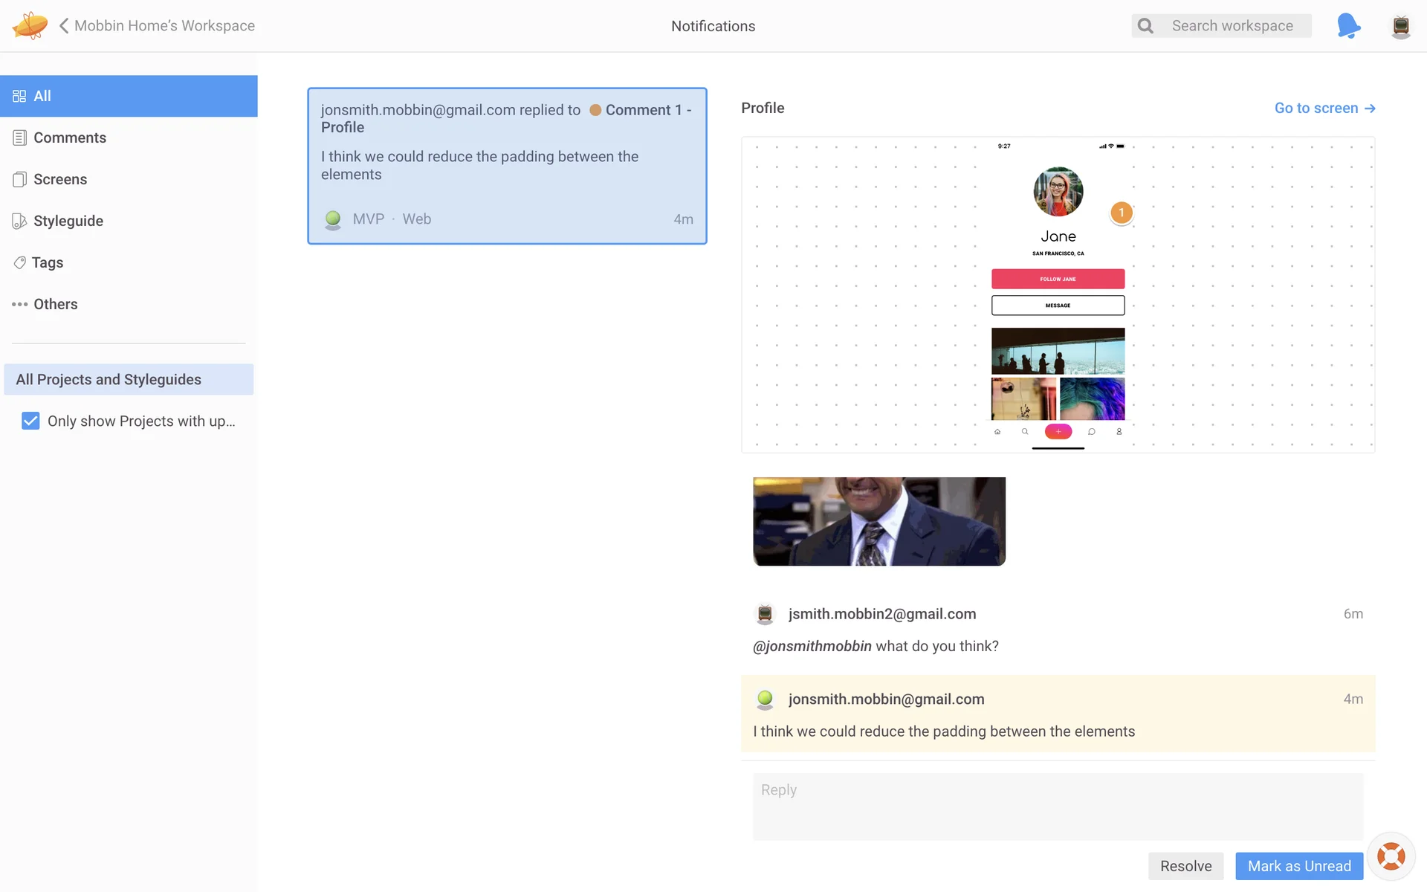The image size is (1427, 892).
Task: Uncheck Only show Projects with updates
Action: pos(30,421)
